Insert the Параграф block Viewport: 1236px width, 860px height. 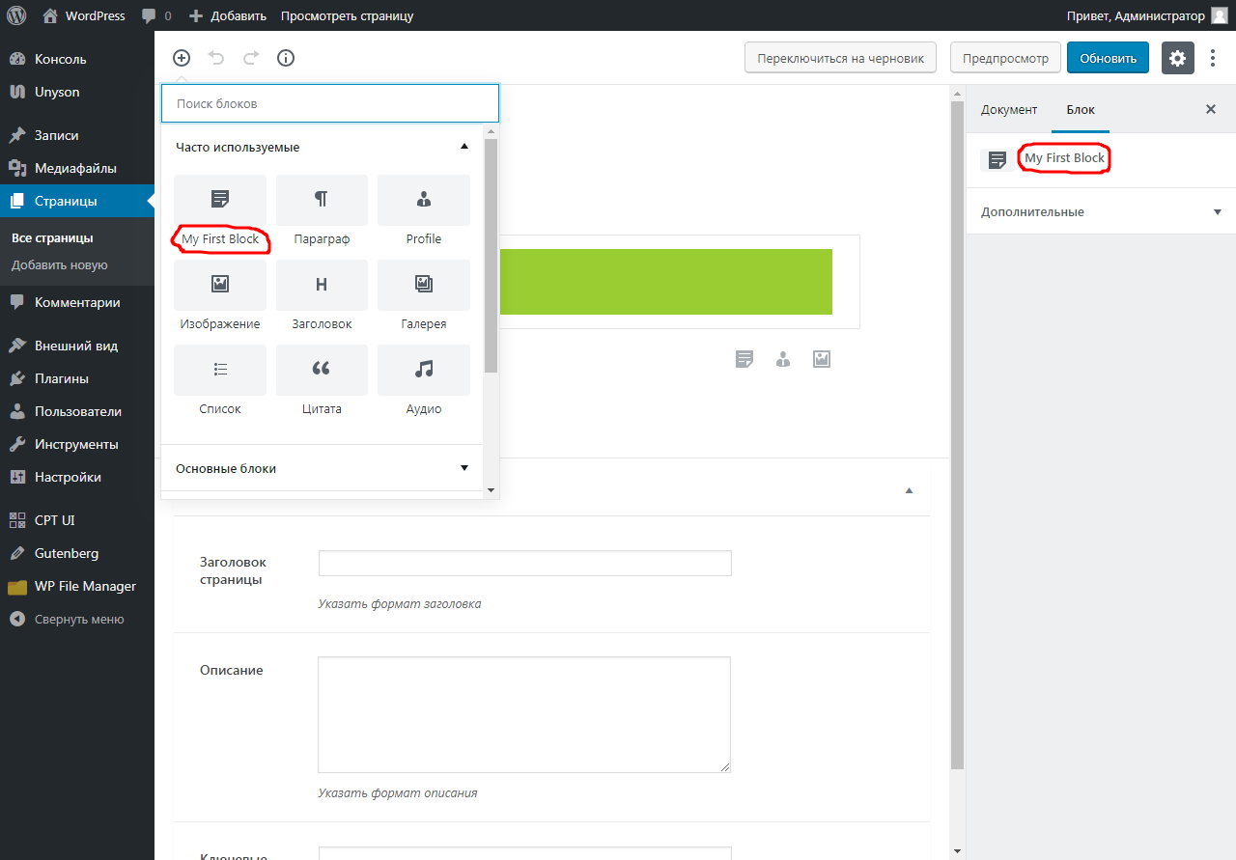pos(322,213)
